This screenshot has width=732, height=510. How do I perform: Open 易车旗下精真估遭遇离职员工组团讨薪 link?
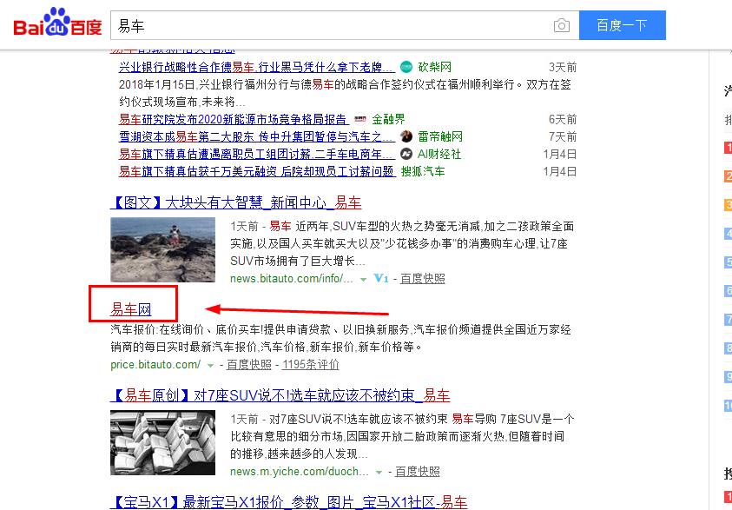(x=257, y=154)
